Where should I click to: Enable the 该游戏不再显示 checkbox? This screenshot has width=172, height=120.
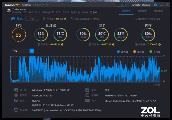pyautogui.click(x=130, y=5)
